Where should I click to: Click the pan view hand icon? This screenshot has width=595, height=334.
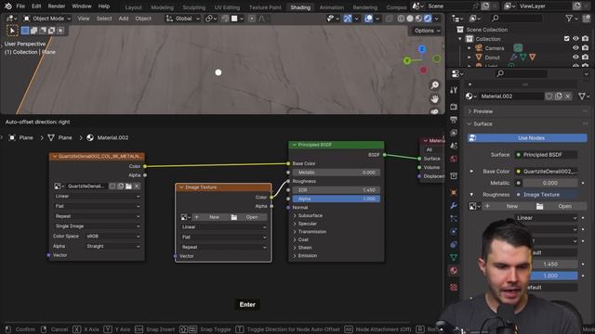(435, 99)
